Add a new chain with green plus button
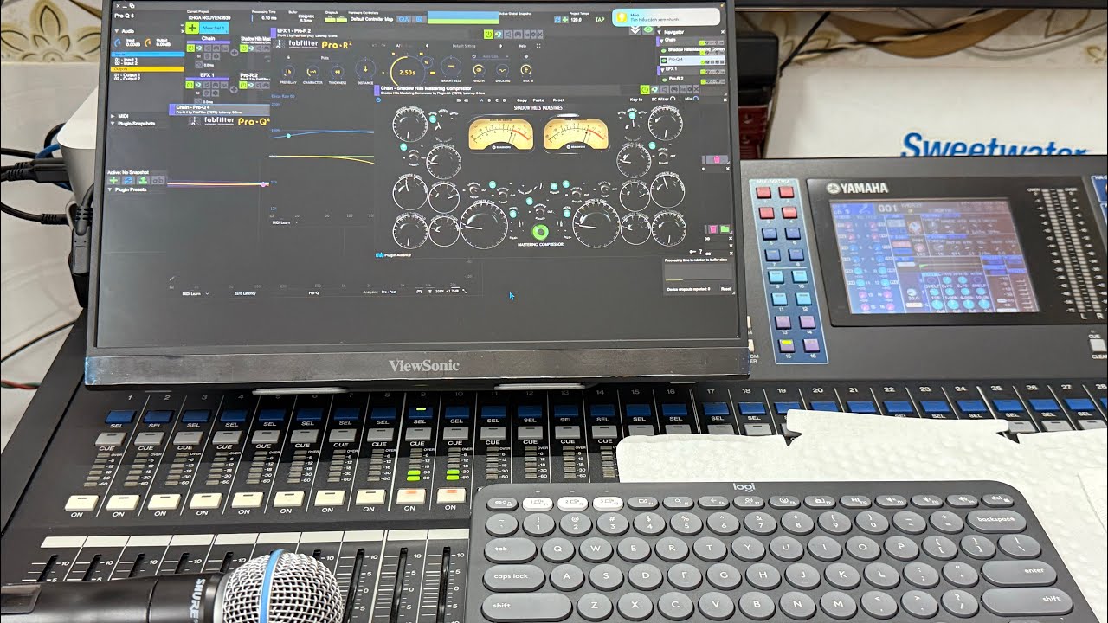Image resolution: width=1108 pixels, height=623 pixels. (192, 28)
